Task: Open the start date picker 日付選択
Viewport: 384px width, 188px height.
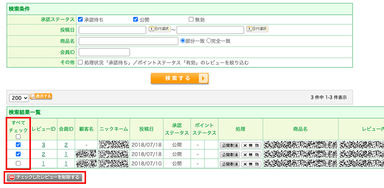Action: 159,29
